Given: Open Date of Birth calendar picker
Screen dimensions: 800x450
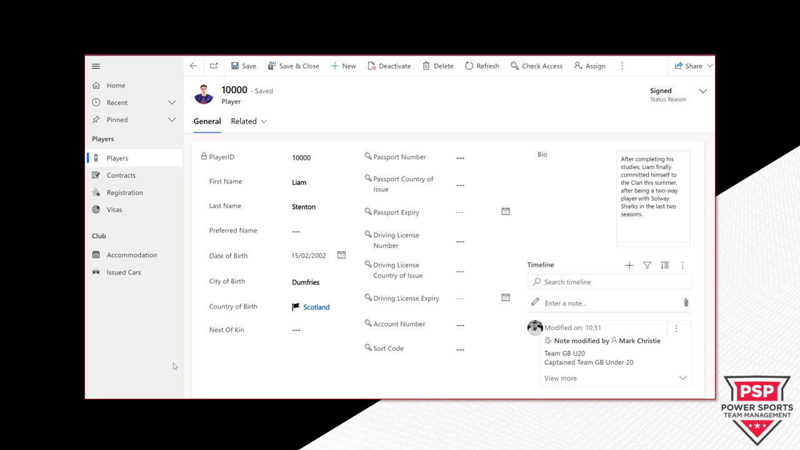Looking at the screenshot, I should (x=341, y=255).
